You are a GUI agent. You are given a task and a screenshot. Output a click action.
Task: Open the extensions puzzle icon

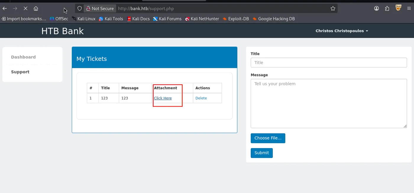[x=387, y=9]
